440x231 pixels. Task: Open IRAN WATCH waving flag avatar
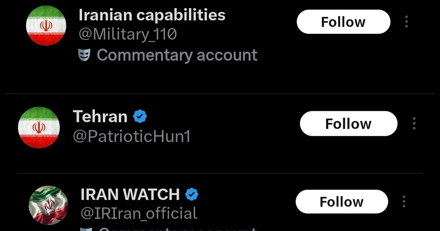(48, 205)
